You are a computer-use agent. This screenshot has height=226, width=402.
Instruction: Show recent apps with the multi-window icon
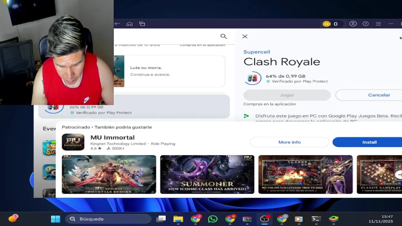pyautogui.click(x=142, y=24)
